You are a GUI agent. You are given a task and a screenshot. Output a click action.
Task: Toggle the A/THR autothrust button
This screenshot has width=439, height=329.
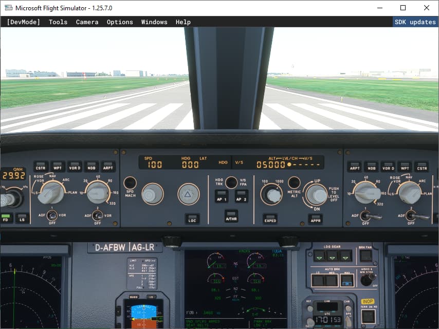(231, 216)
